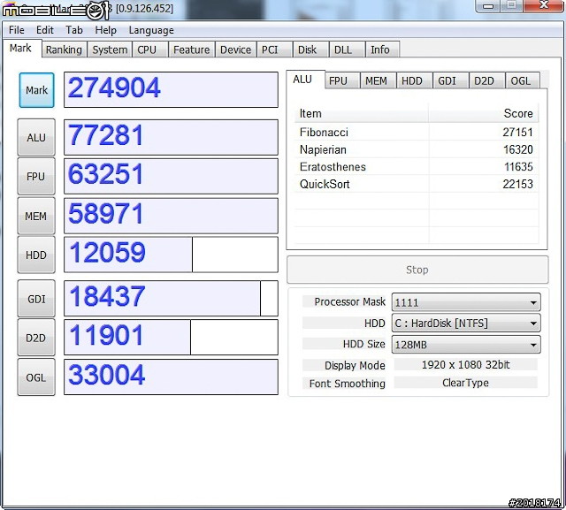Select the OGL results tab
The image size is (566, 510).
(x=521, y=80)
